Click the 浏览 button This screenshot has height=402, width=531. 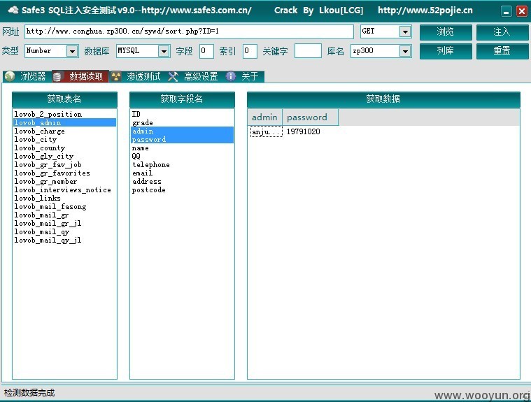tap(446, 32)
